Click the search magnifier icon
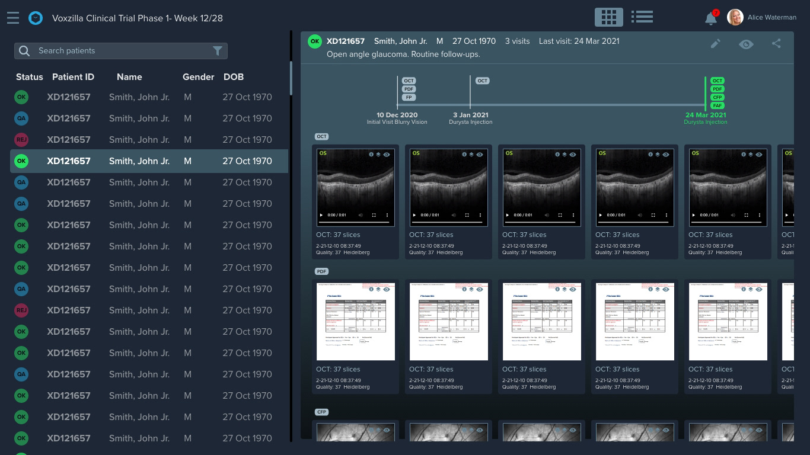Image resolution: width=810 pixels, height=455 pixels. (x=24, y=51)
